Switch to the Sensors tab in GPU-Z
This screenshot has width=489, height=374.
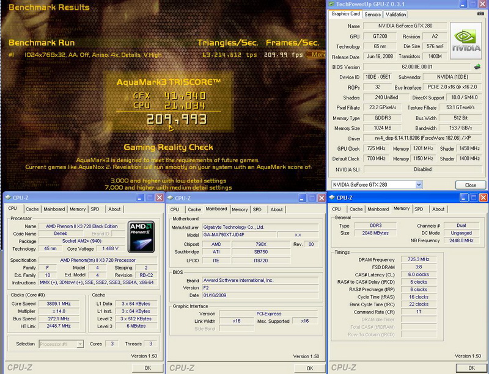pyautogui.click(x=372, y=14)
